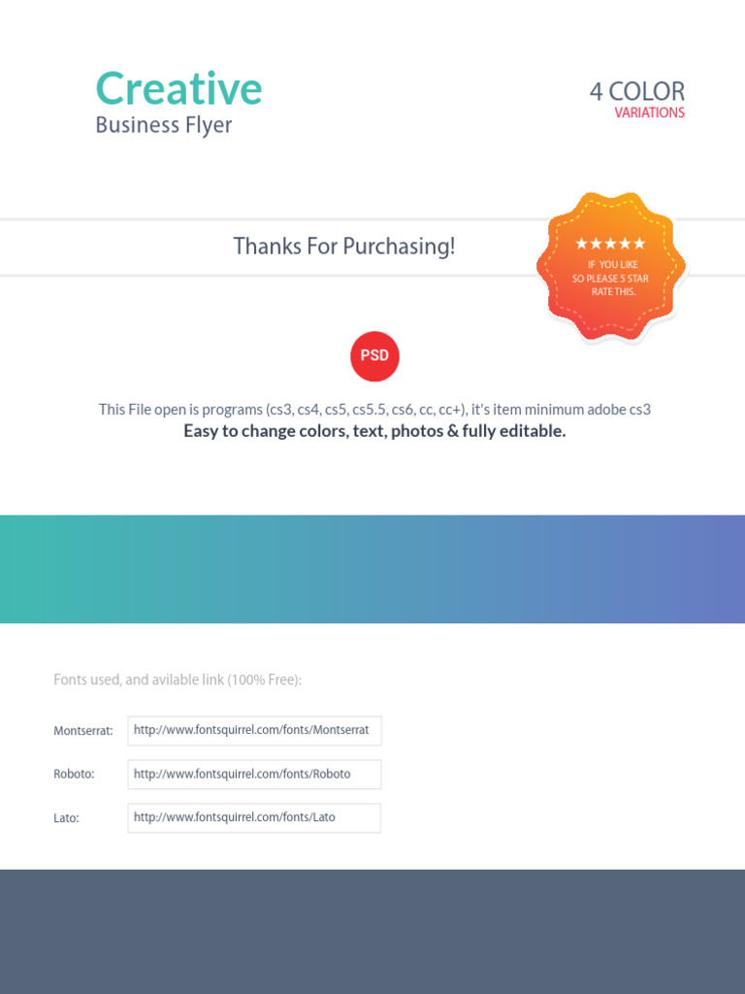Click the Roboto: font label
Screen dimensions: 745x994
pos(74,774)
